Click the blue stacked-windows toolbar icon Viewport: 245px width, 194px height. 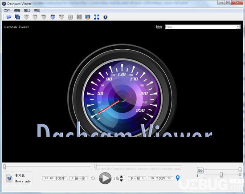point(17,17)
